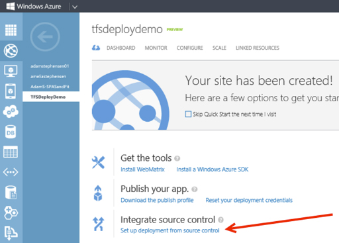339x243 pixels.
Task: Check Skip Quick Start the next time
Action: [188, 114]
